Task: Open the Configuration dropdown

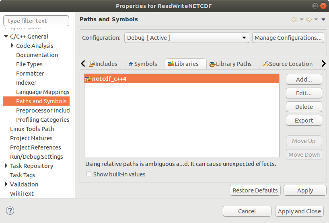Action: 187,38
